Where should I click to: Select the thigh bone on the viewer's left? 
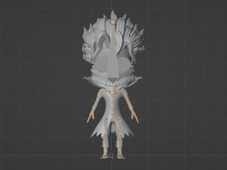pyautogui.click(x=106, y=127)
